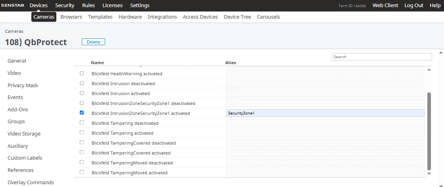This screenshot has width=444, height=187.
Task: Enable Blickfeld Tampering activated checkbox
Action: (82, 133)
